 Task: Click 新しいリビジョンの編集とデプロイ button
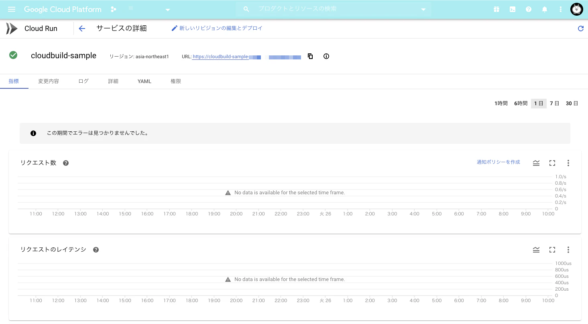(217, 28)
